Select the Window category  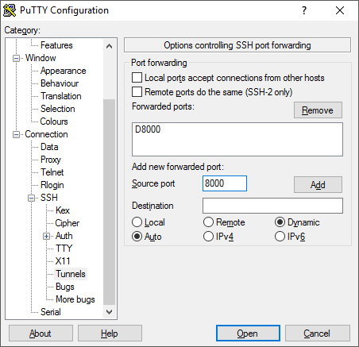[41, 58]
